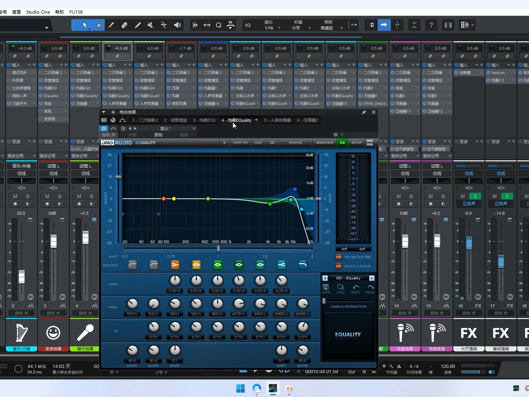This screenshot has width=529, height=397.
Task: Open the SETUP page in EQuality
Action: (x=356, y=143)
